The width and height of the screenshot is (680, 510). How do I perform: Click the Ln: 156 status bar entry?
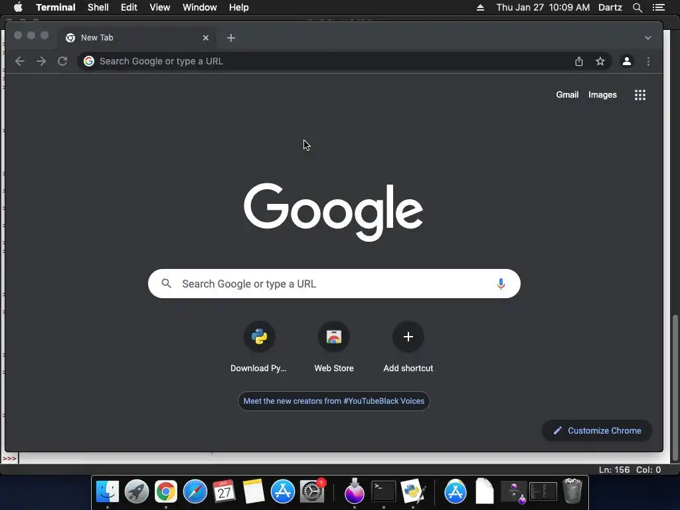(x=614, y=469)
